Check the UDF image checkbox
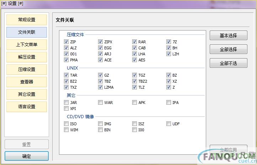The width and height of the screenshot is (257, 165). pyautogui.click(x=169, y=124)
